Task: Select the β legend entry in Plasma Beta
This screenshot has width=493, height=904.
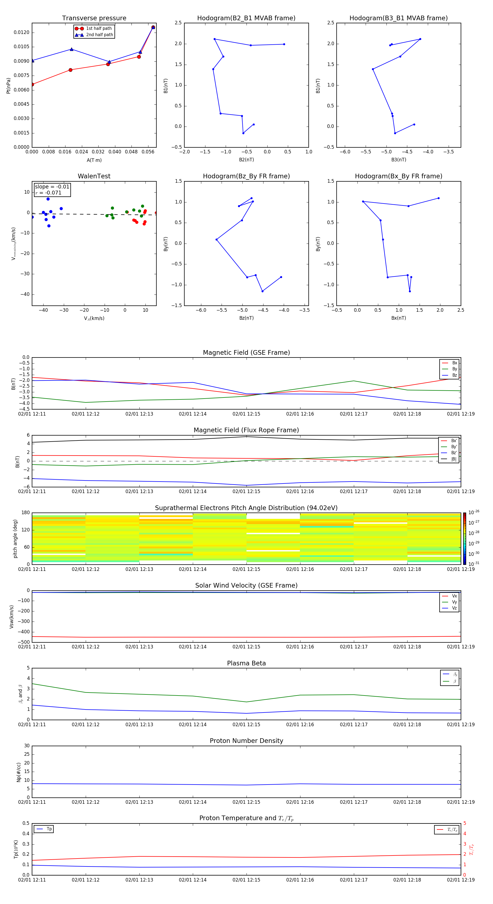Action: pos(450,681)
